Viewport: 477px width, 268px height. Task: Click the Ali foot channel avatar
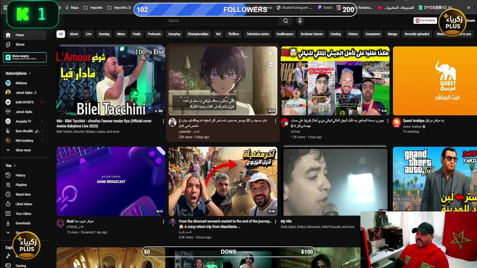tap(285, 123)
